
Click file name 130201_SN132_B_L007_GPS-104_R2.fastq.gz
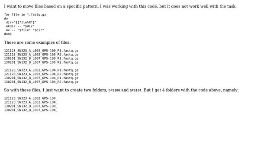(41, 82)
